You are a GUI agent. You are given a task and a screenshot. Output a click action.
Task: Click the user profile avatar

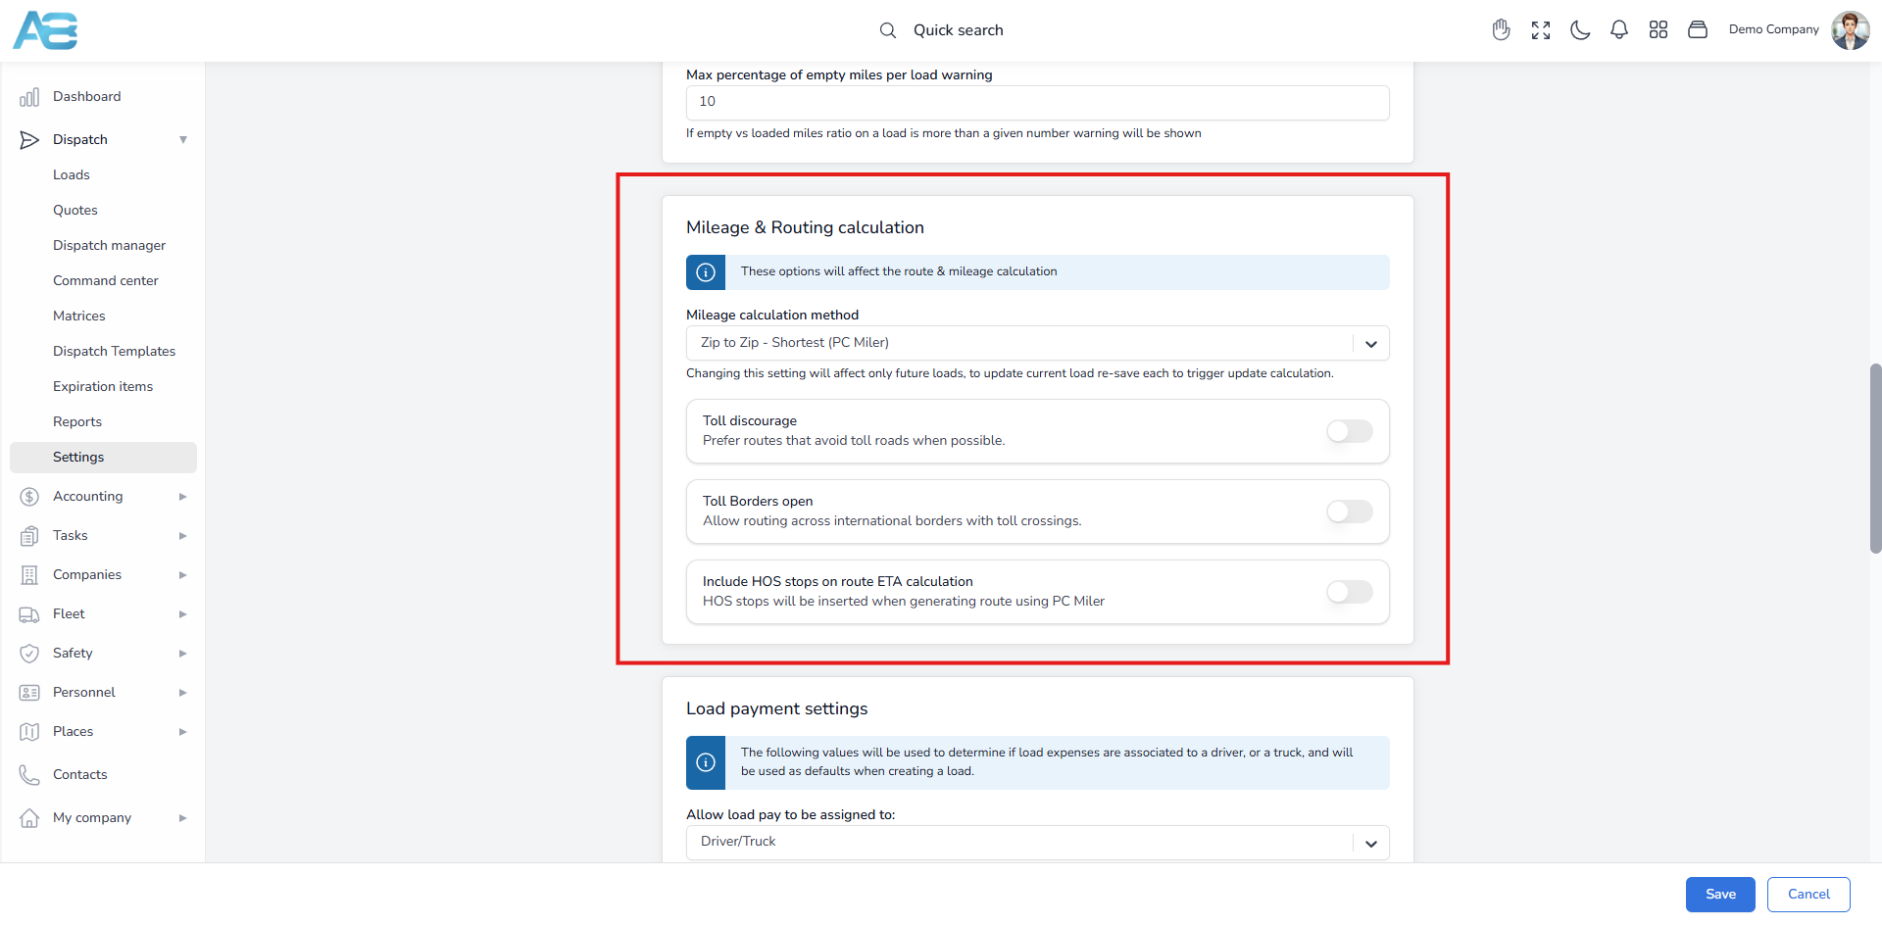point(1850,30)
